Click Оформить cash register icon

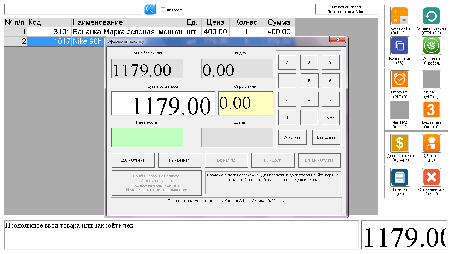[x=431, y=46]
